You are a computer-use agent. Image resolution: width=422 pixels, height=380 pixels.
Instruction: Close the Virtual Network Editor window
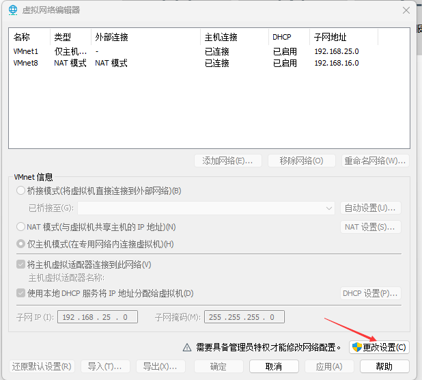406,10
